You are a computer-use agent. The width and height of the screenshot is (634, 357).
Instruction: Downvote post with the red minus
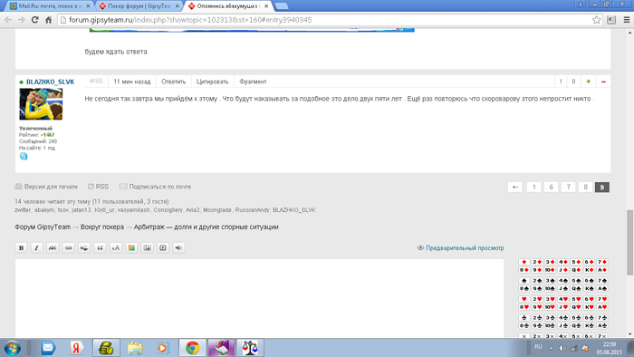(x=603, y=82)
